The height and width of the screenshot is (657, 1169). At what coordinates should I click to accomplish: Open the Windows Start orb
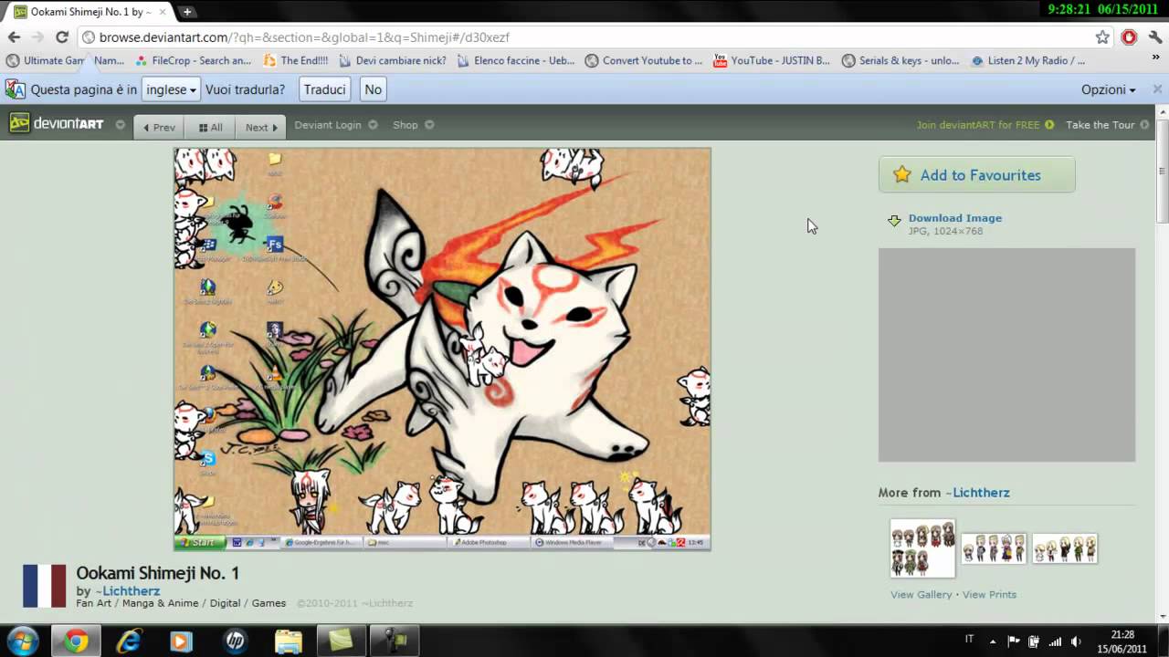point(23,641)
